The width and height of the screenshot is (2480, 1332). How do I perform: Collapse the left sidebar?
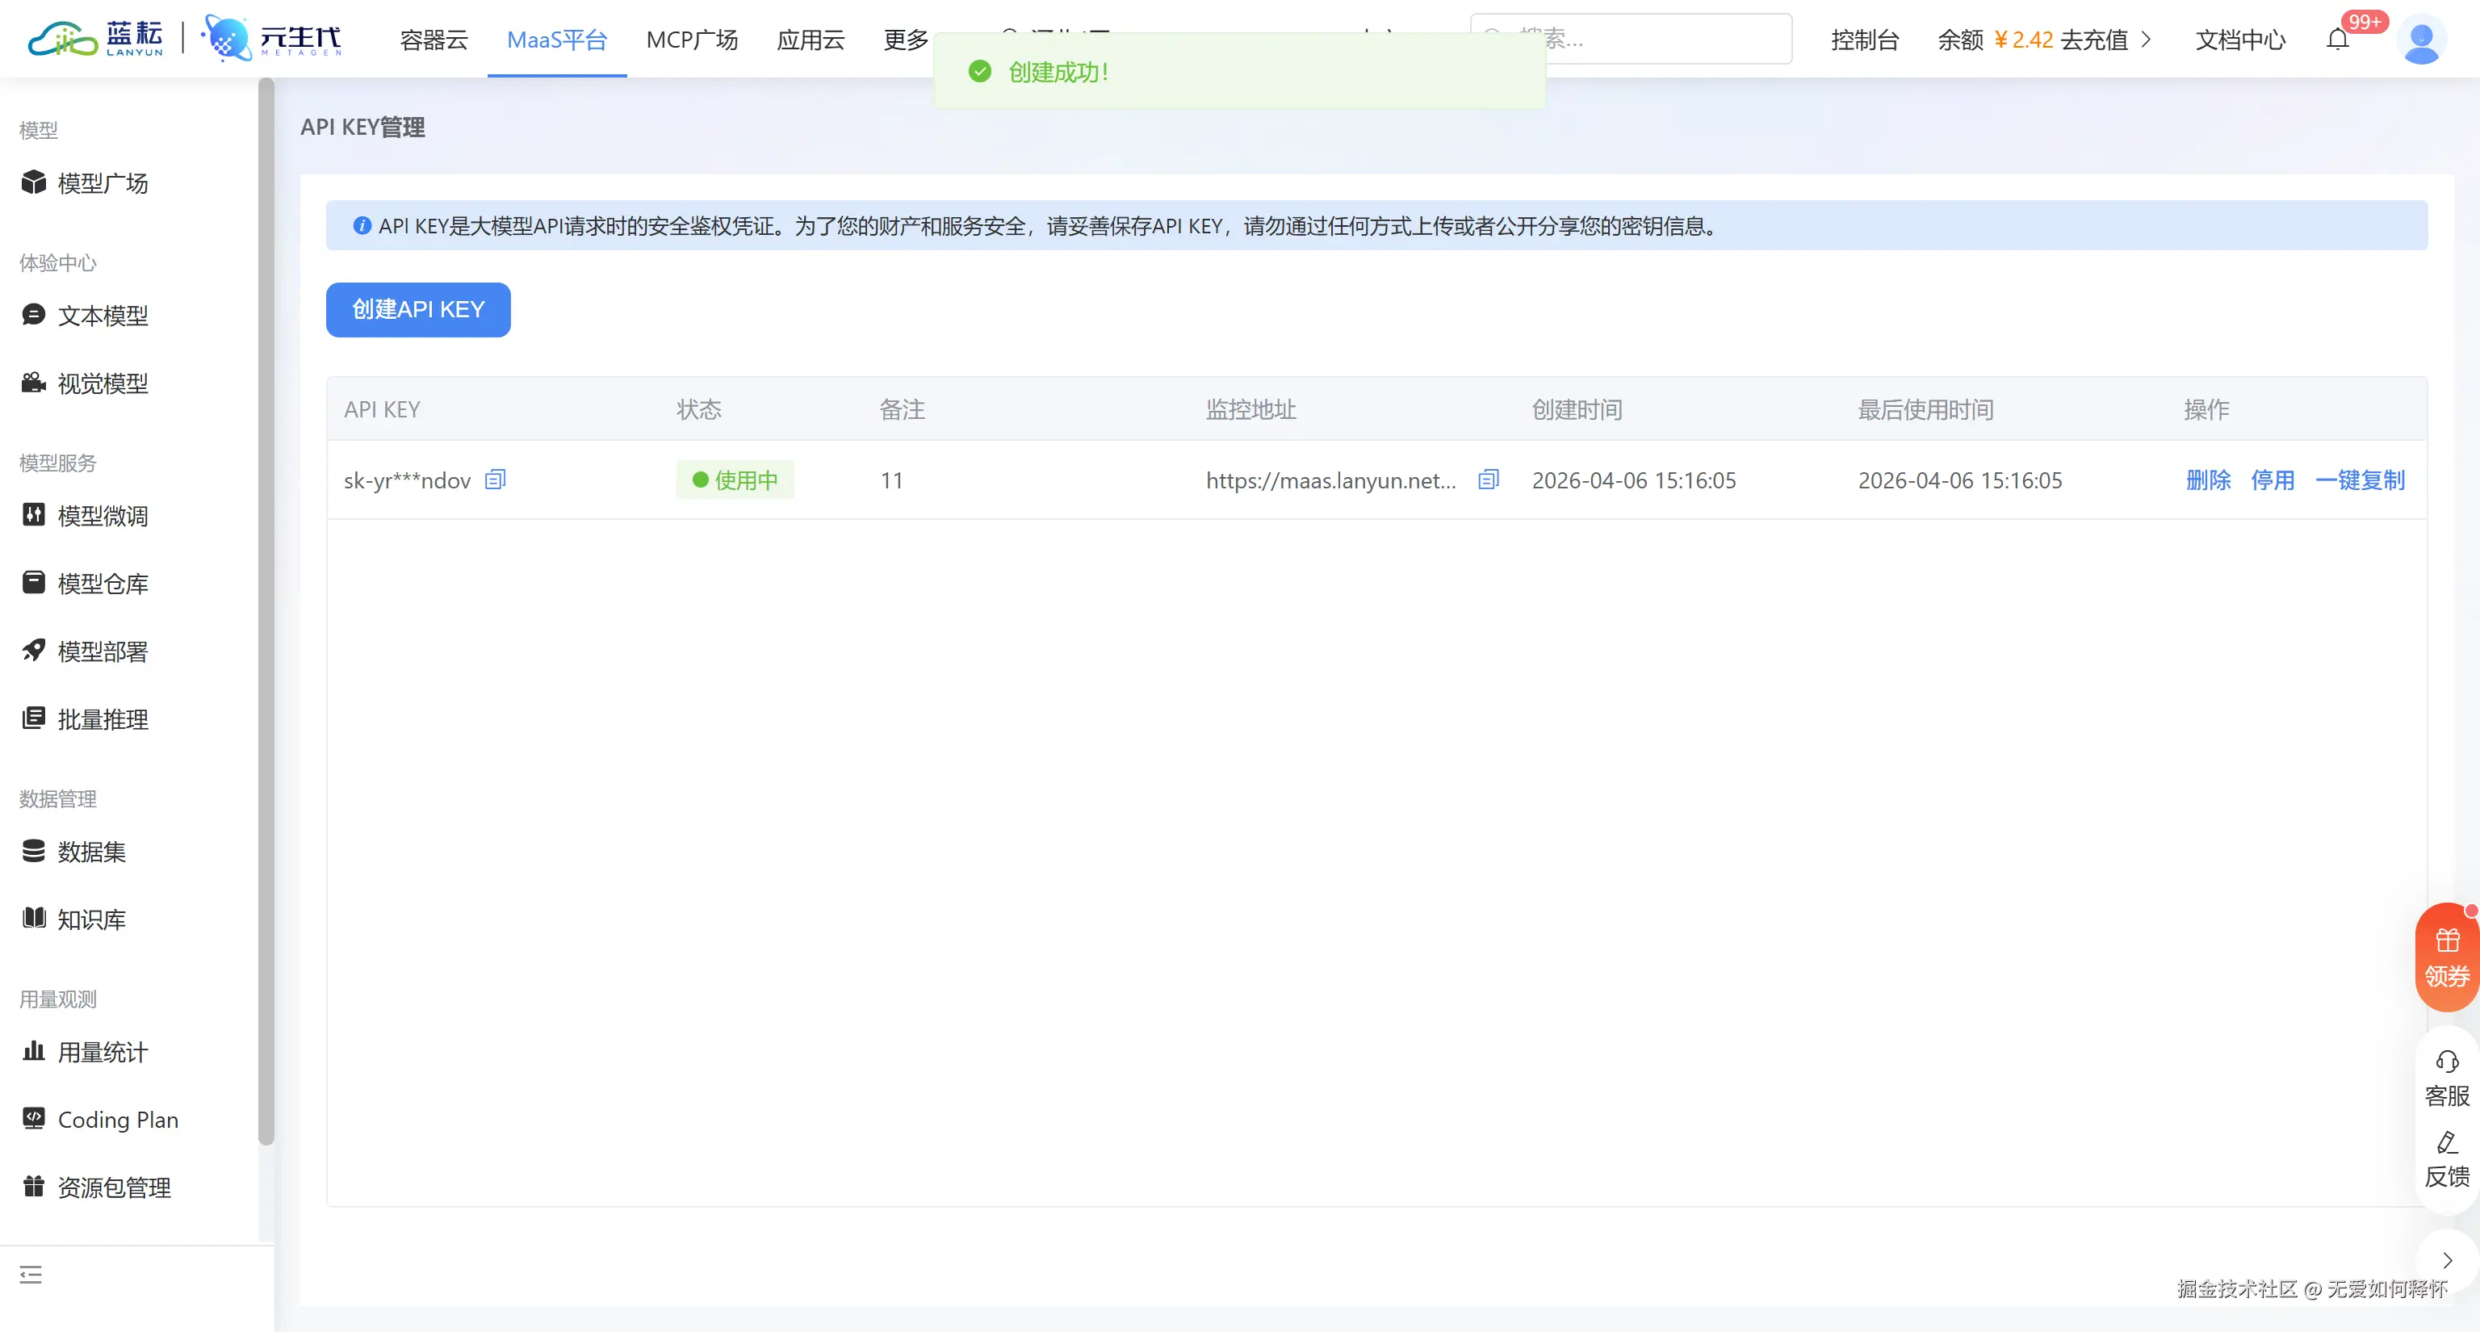30,1273
